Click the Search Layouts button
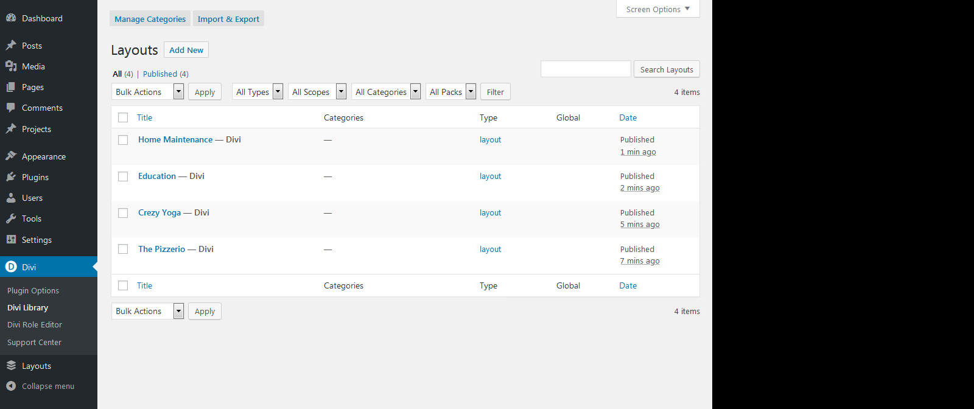Image resolution: width=974 pixels, height=409 pixels. [667, 69]
